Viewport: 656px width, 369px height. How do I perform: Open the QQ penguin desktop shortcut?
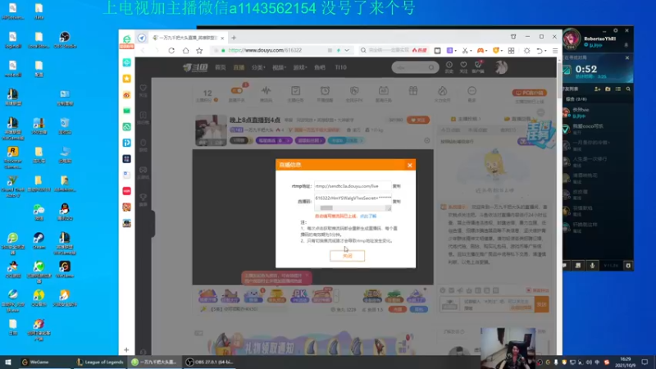65,212
